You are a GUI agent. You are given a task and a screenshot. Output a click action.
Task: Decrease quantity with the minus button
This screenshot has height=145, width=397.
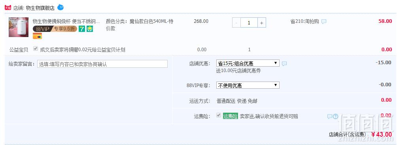click(236, 23)
